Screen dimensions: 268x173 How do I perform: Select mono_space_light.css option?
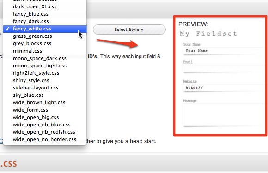[45, 66]
